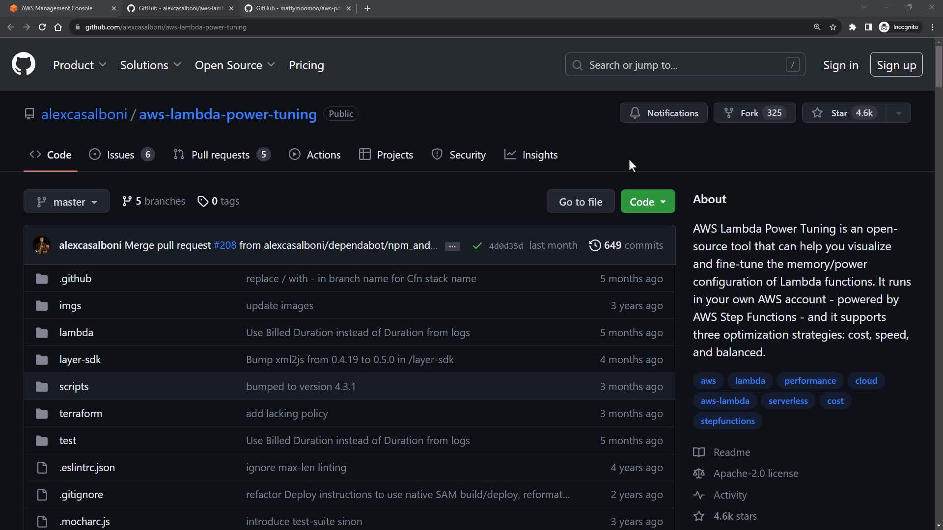Viewport: 943px width, 530px height.
Task: Click the GitHub Octocat logo
Action: [x=24, y=64]
